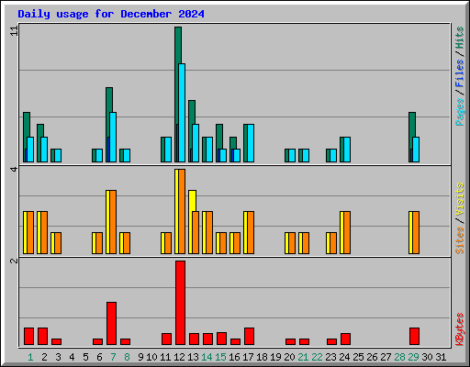Click the day 31 axis label
The width and height of the screenshot is (470, 367).
441,357
